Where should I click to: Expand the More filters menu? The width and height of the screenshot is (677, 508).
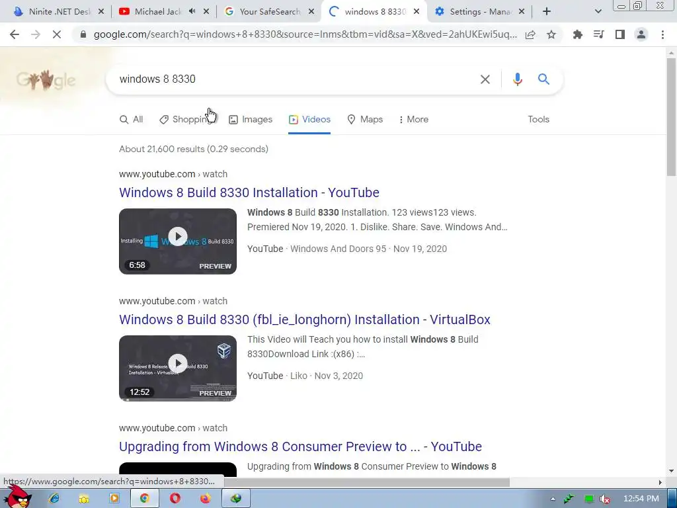click(414, 119)
